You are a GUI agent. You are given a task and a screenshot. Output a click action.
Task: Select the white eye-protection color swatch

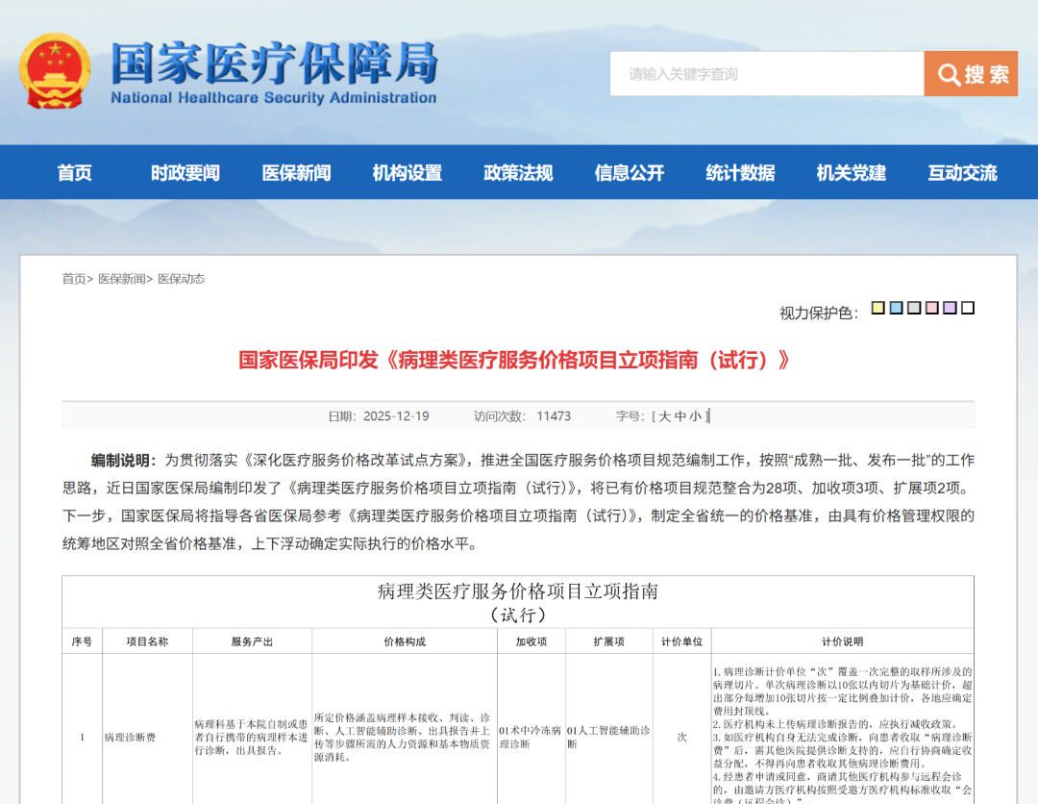coord(967,308)
